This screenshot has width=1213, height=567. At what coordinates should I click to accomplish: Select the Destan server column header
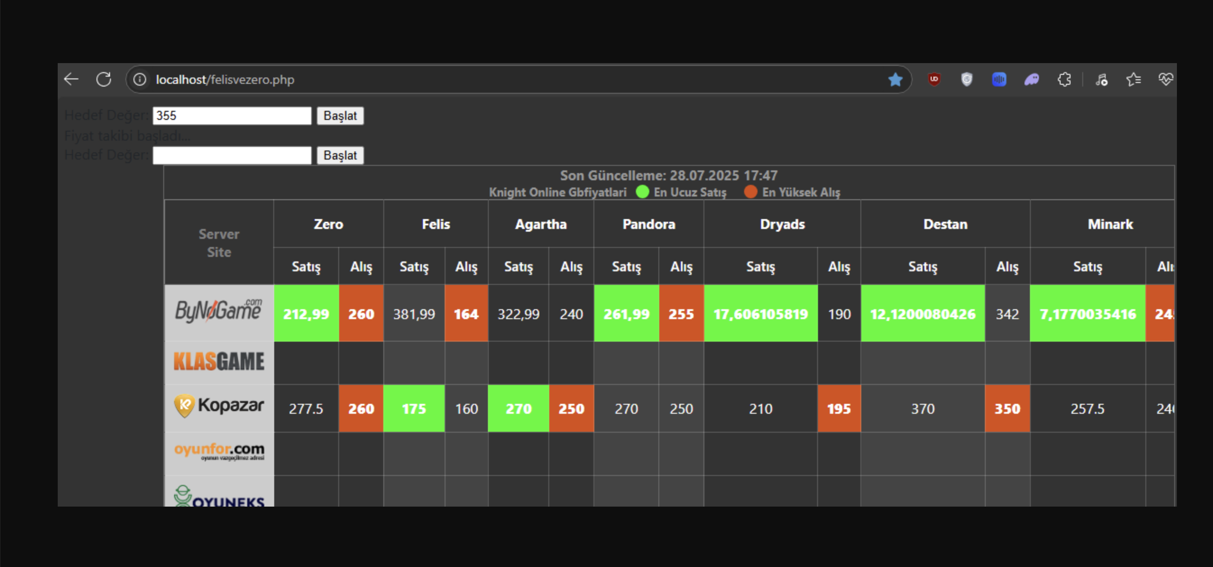946,224
